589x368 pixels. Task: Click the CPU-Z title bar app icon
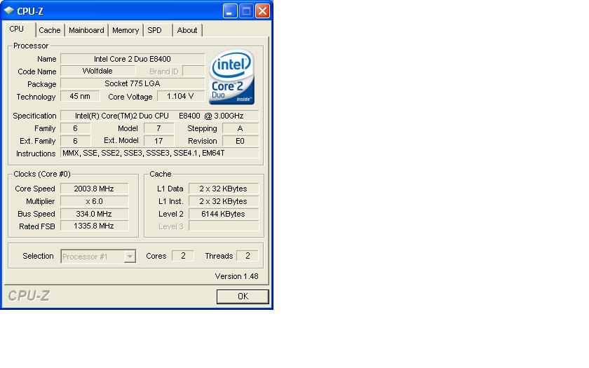[8, 11]
